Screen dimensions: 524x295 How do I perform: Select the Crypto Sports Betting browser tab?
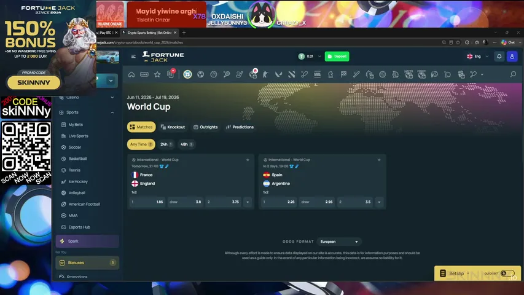click(149, 33)
